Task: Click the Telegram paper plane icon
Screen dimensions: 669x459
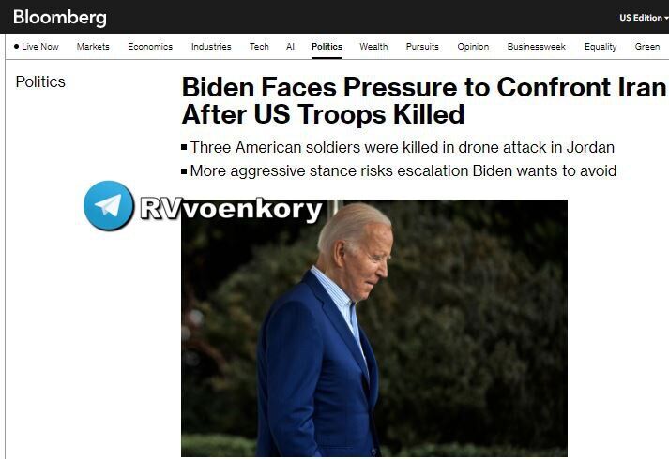Action: coord(109,206)
